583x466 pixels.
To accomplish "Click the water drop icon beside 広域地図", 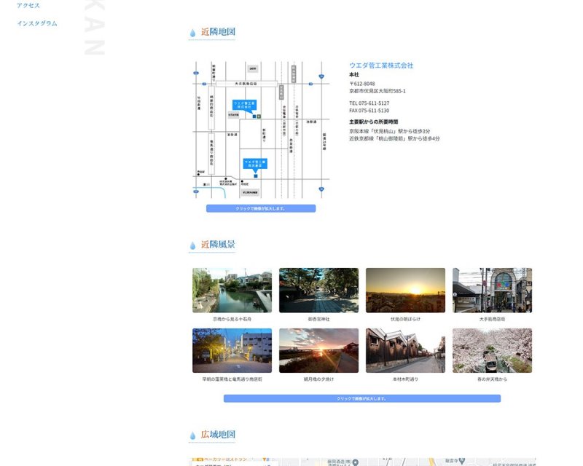I will (x=193, y=435).
